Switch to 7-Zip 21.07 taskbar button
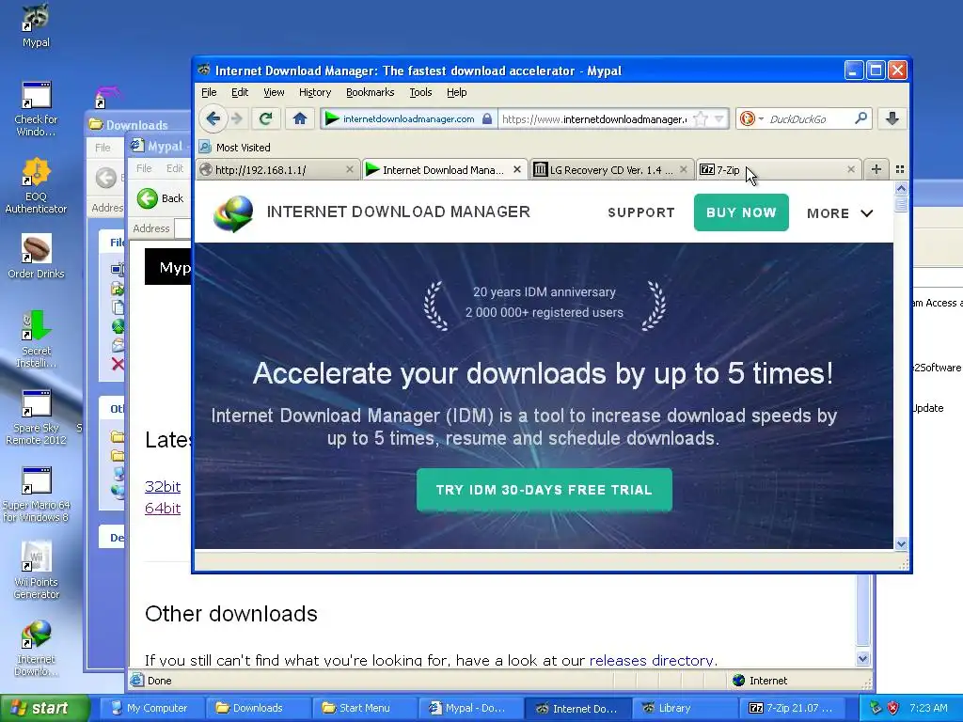The width and height of the screenshot is (963, 722). coord(790,708)
